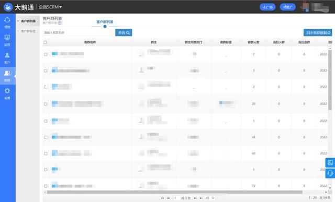
Task: Click the 群主 column header
Action: click(153, 42)
